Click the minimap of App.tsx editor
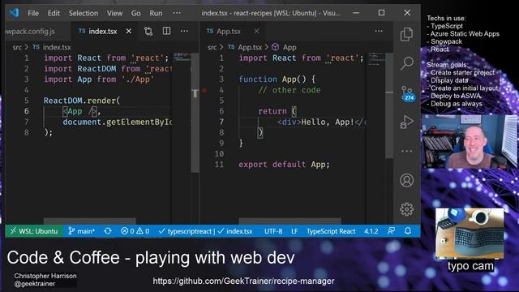519x292 pixels. (376, 59)
